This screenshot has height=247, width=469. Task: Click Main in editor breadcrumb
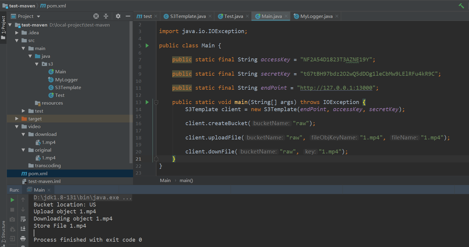(165, 181)
